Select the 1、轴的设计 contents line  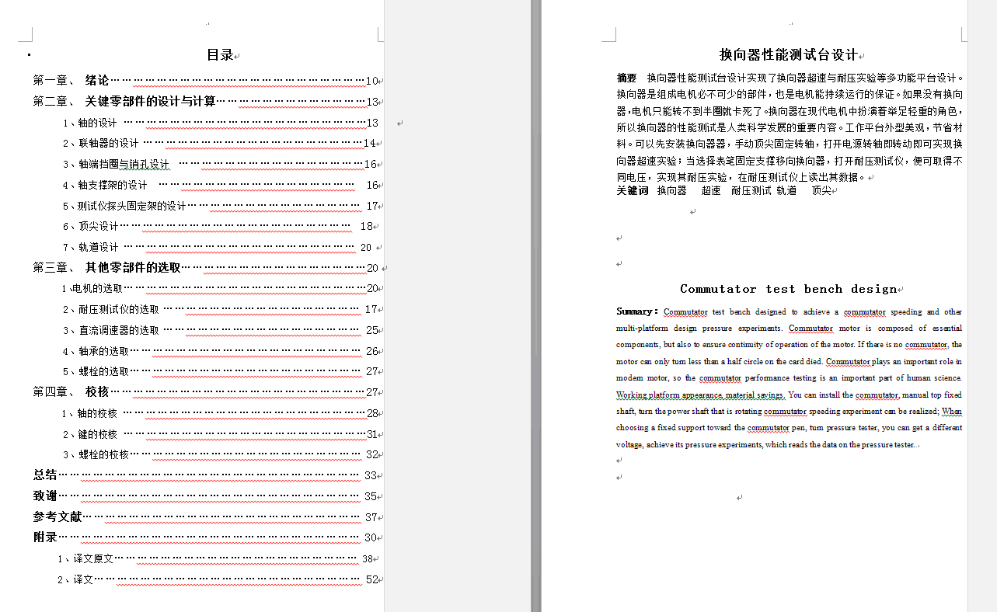(x=221, y=123)
